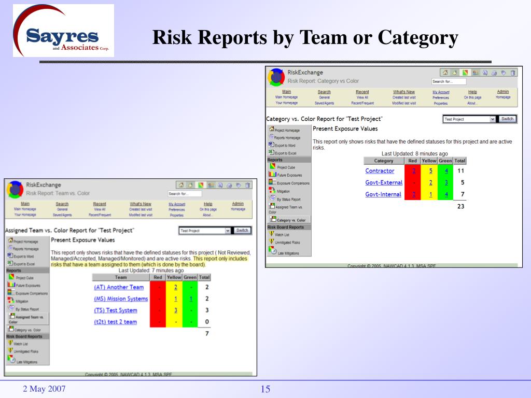
Task: Open Future Exposures in Category window sidebar
Action: (x=285, y=175)
